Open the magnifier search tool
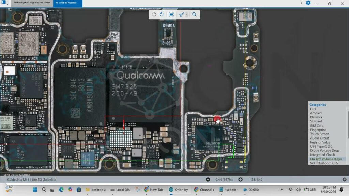 [x=194, y=14]
